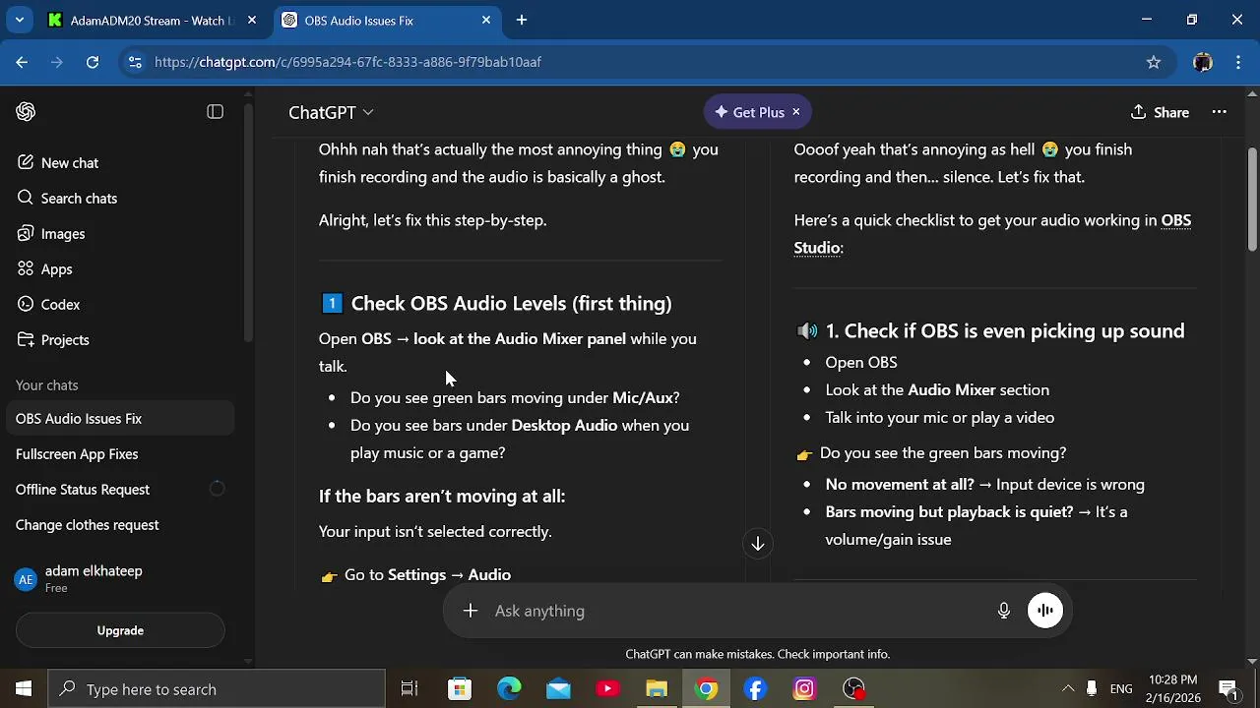The height and width of the screenshot is (708, 1260).
Task: Close the AdamADM20 Stream tab
Action: tap(252, 21)
